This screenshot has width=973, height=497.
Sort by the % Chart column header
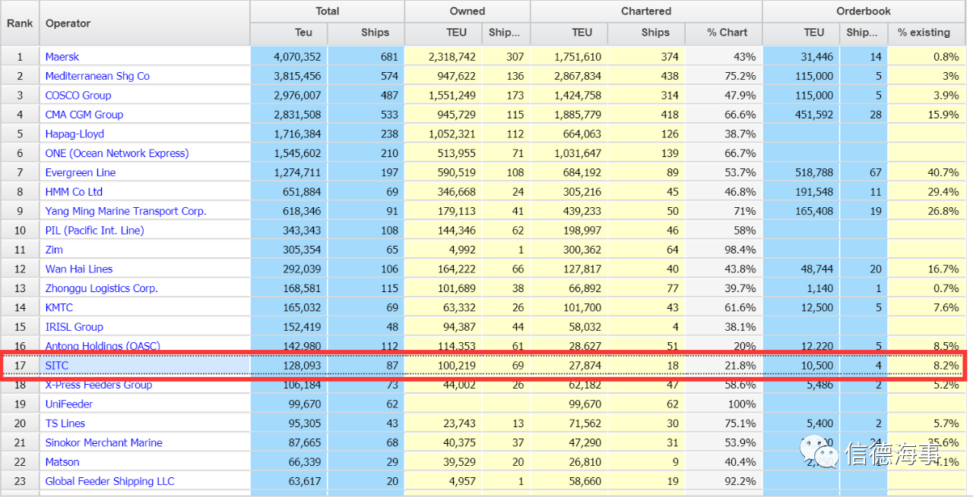[724, 33]
